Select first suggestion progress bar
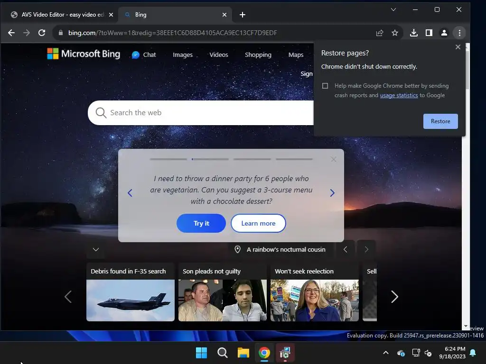The image size is (486, 364). [x=168, y=159]
